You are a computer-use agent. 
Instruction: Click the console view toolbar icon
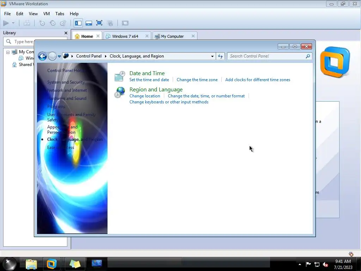[x=125, y=23]
